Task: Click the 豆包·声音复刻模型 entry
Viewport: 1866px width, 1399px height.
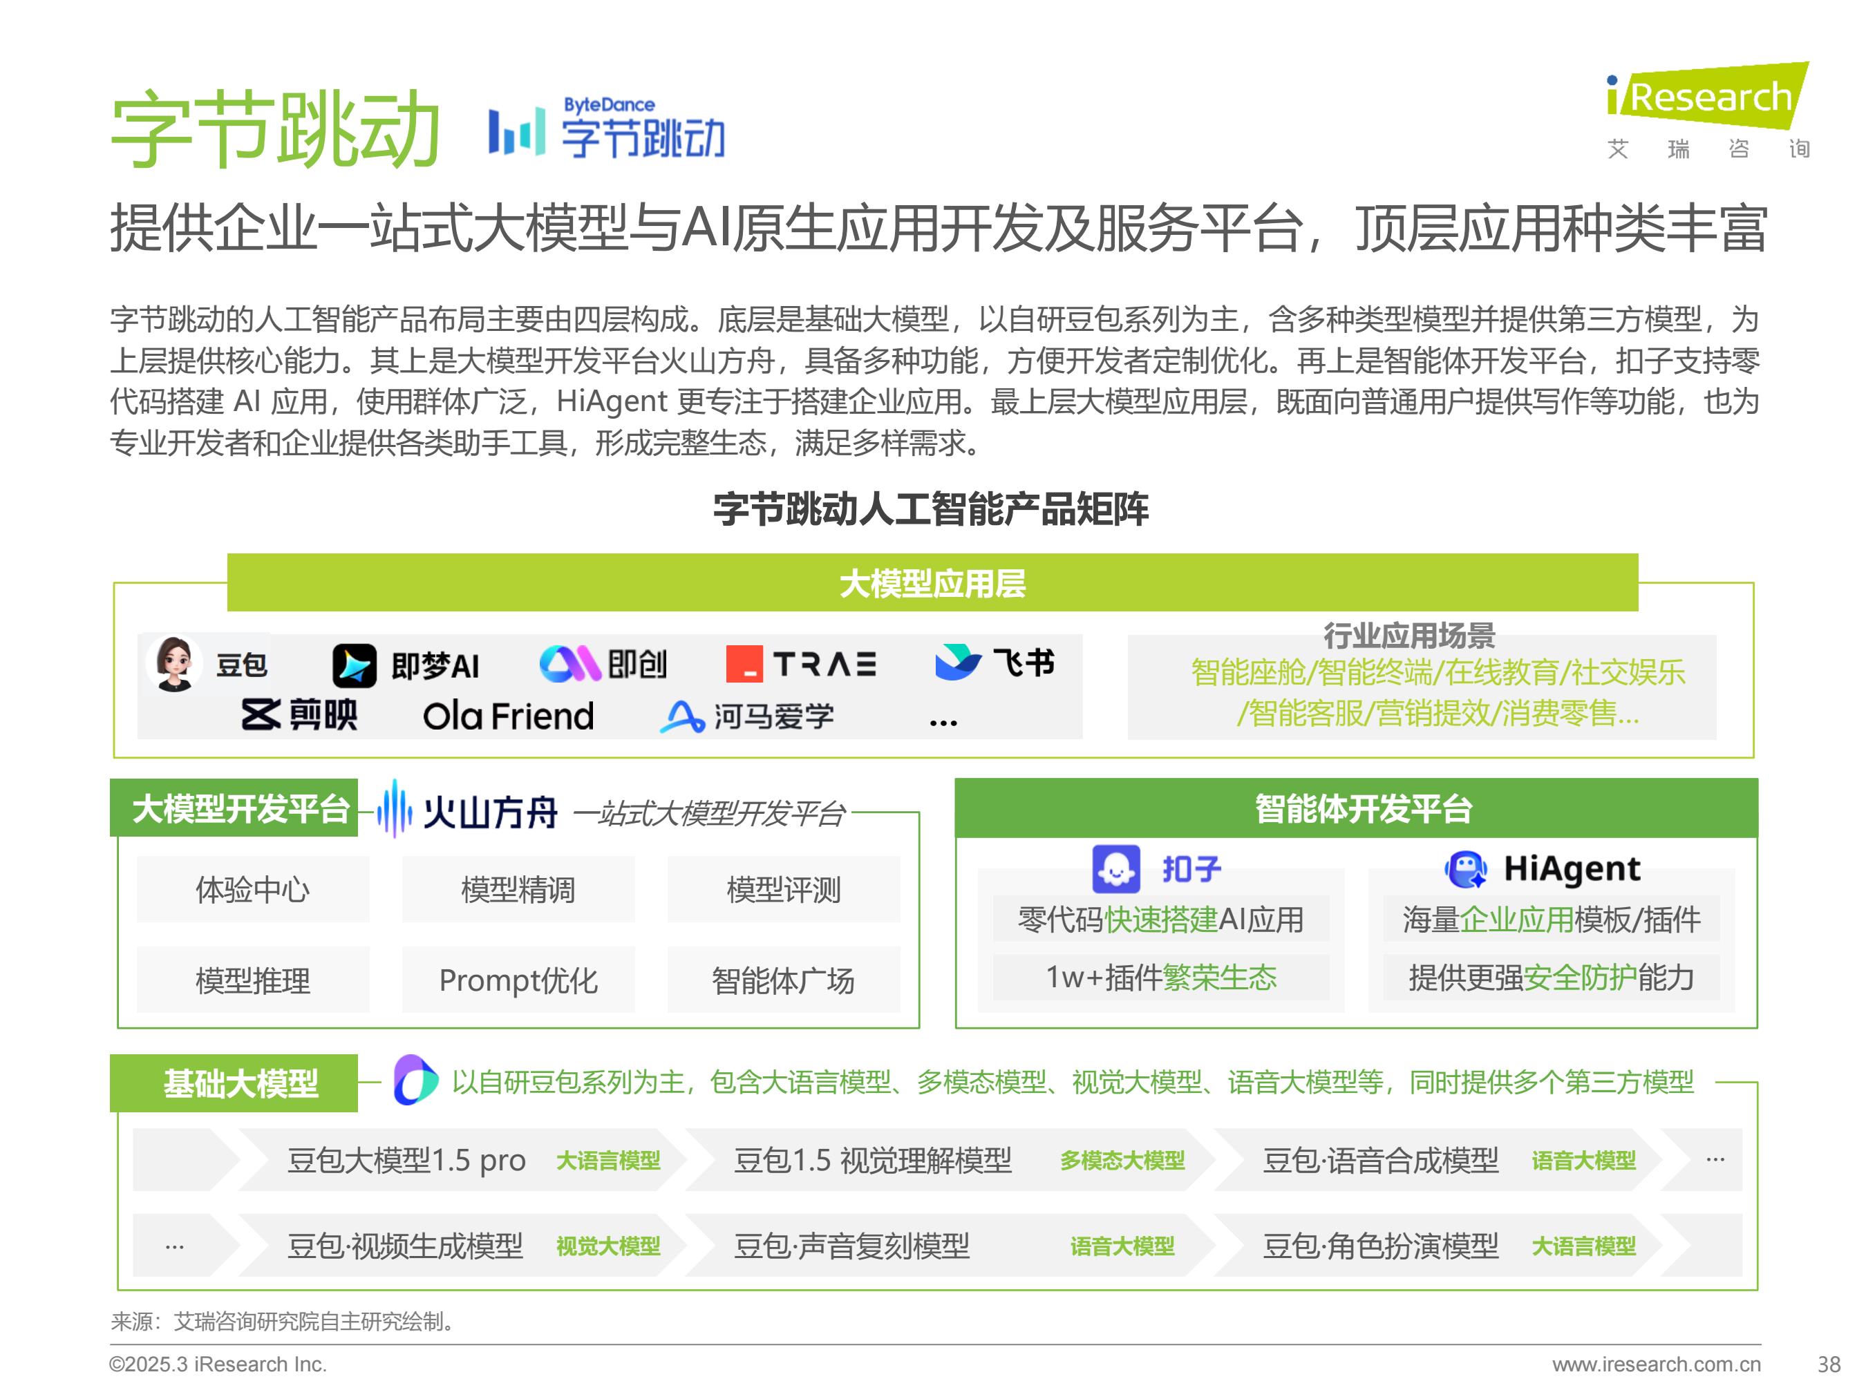Action: pos(851,1246)
